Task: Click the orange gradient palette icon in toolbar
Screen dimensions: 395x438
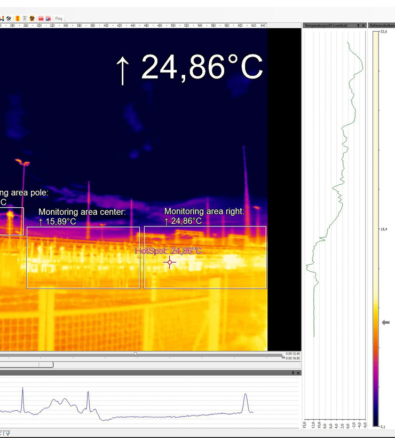Action: 18,19
